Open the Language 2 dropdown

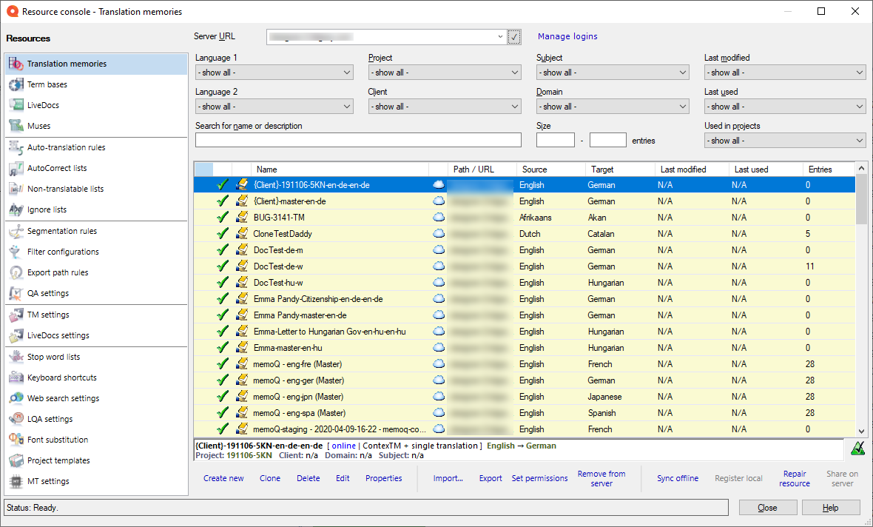click(274, 107)
